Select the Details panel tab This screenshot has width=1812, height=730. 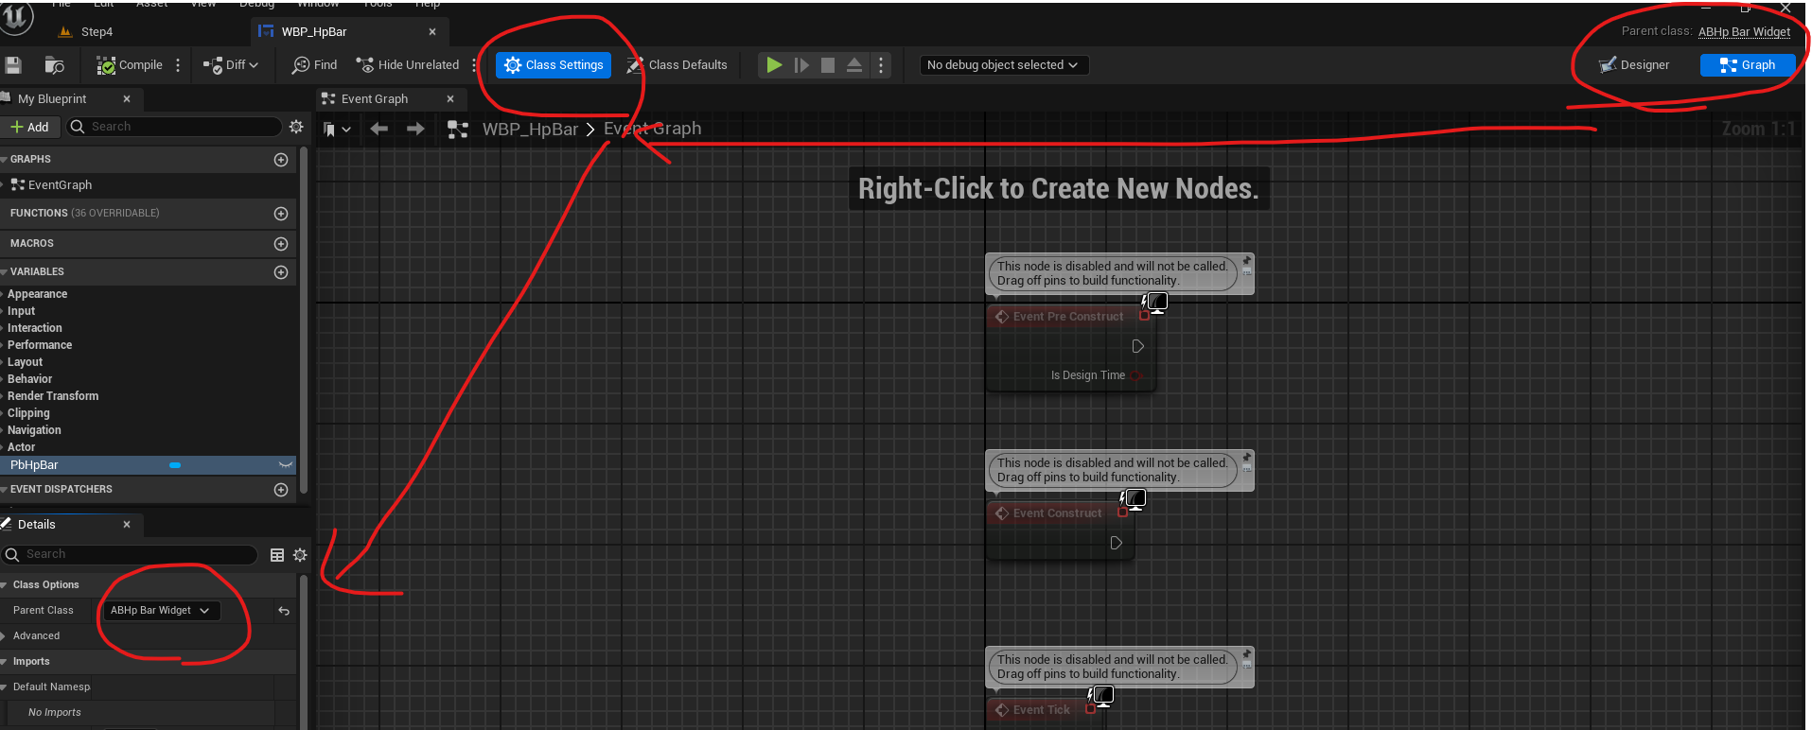(x=36, y=525)
